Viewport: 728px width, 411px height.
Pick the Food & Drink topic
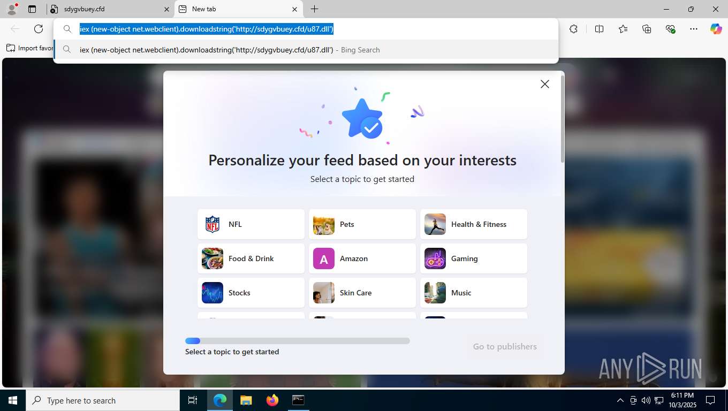[x=251, y=258]
